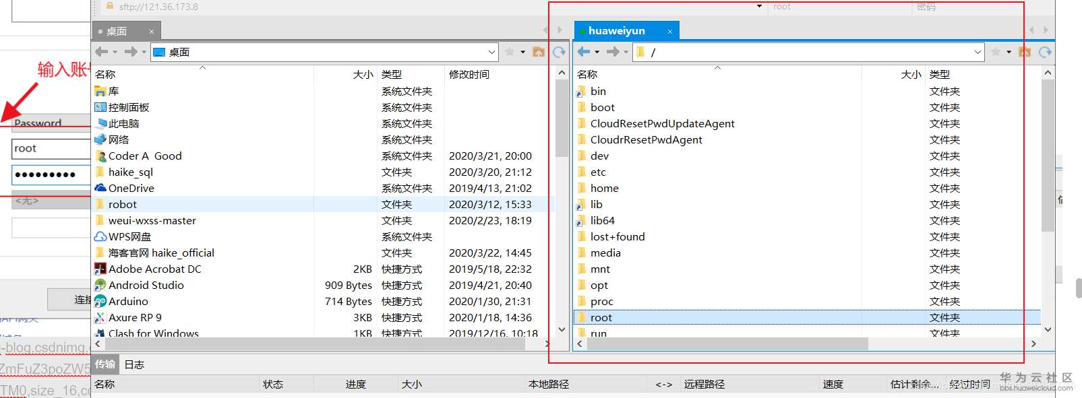The image size is (1082, 398).
Task: Select the robot folder in local list
Action: [x=116, y=204]
